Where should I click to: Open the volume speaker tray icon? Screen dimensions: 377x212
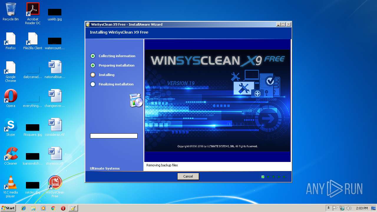pos(349,208)
